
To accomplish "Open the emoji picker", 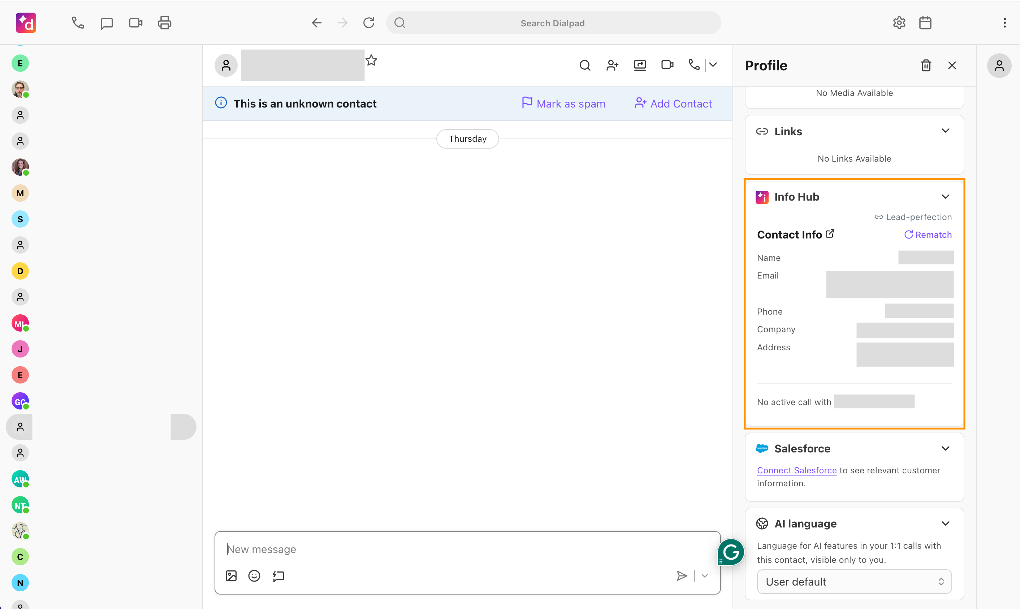I will [254, 576].
